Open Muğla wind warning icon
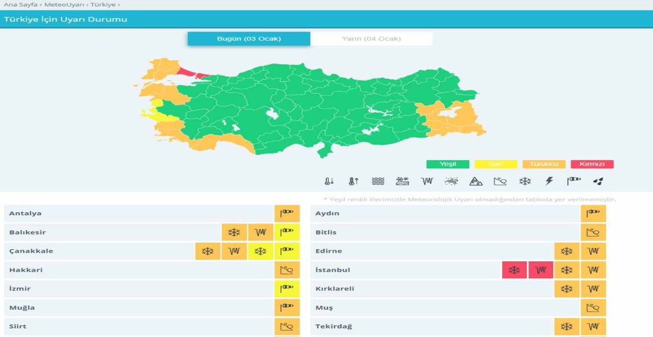 point(287,307)
